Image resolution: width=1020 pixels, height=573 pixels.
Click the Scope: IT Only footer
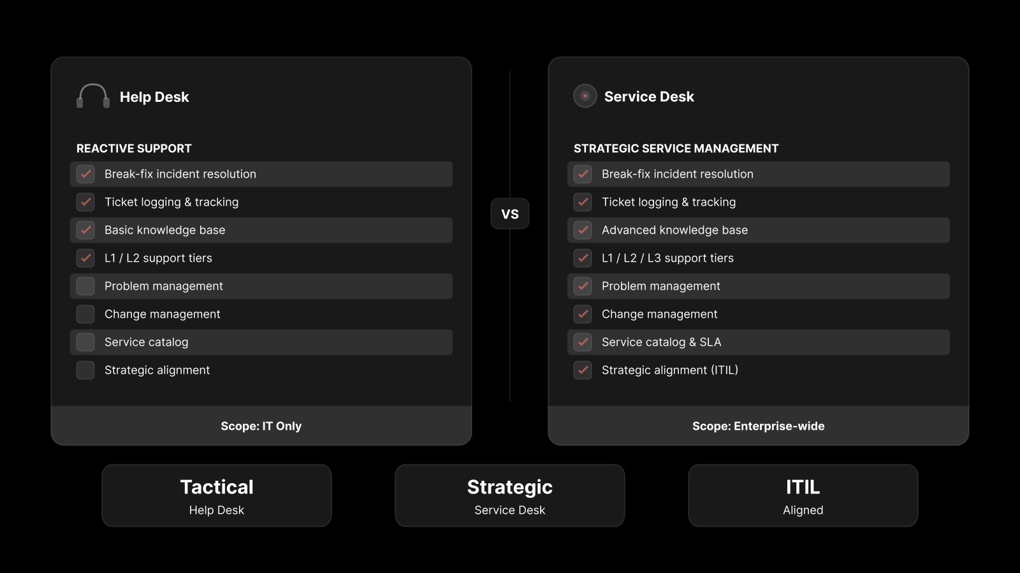tap(261, 426)
